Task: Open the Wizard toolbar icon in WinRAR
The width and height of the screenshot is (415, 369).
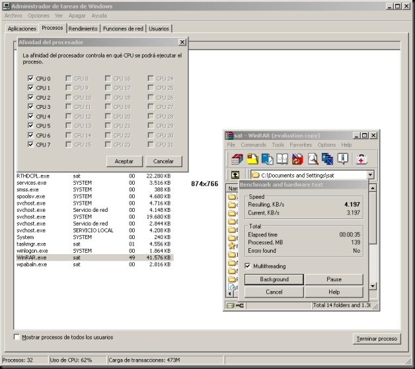Action: tap(328, 159)
